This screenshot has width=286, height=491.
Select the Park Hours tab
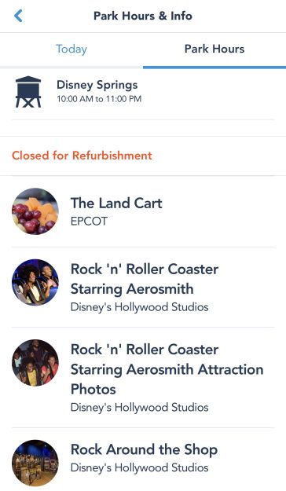[214, 49]
